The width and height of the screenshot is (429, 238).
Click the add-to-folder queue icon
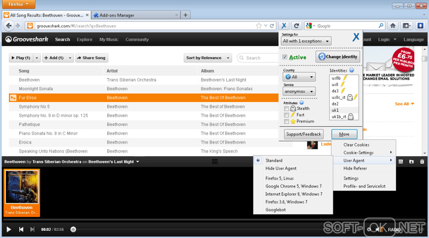coord(411,162)
